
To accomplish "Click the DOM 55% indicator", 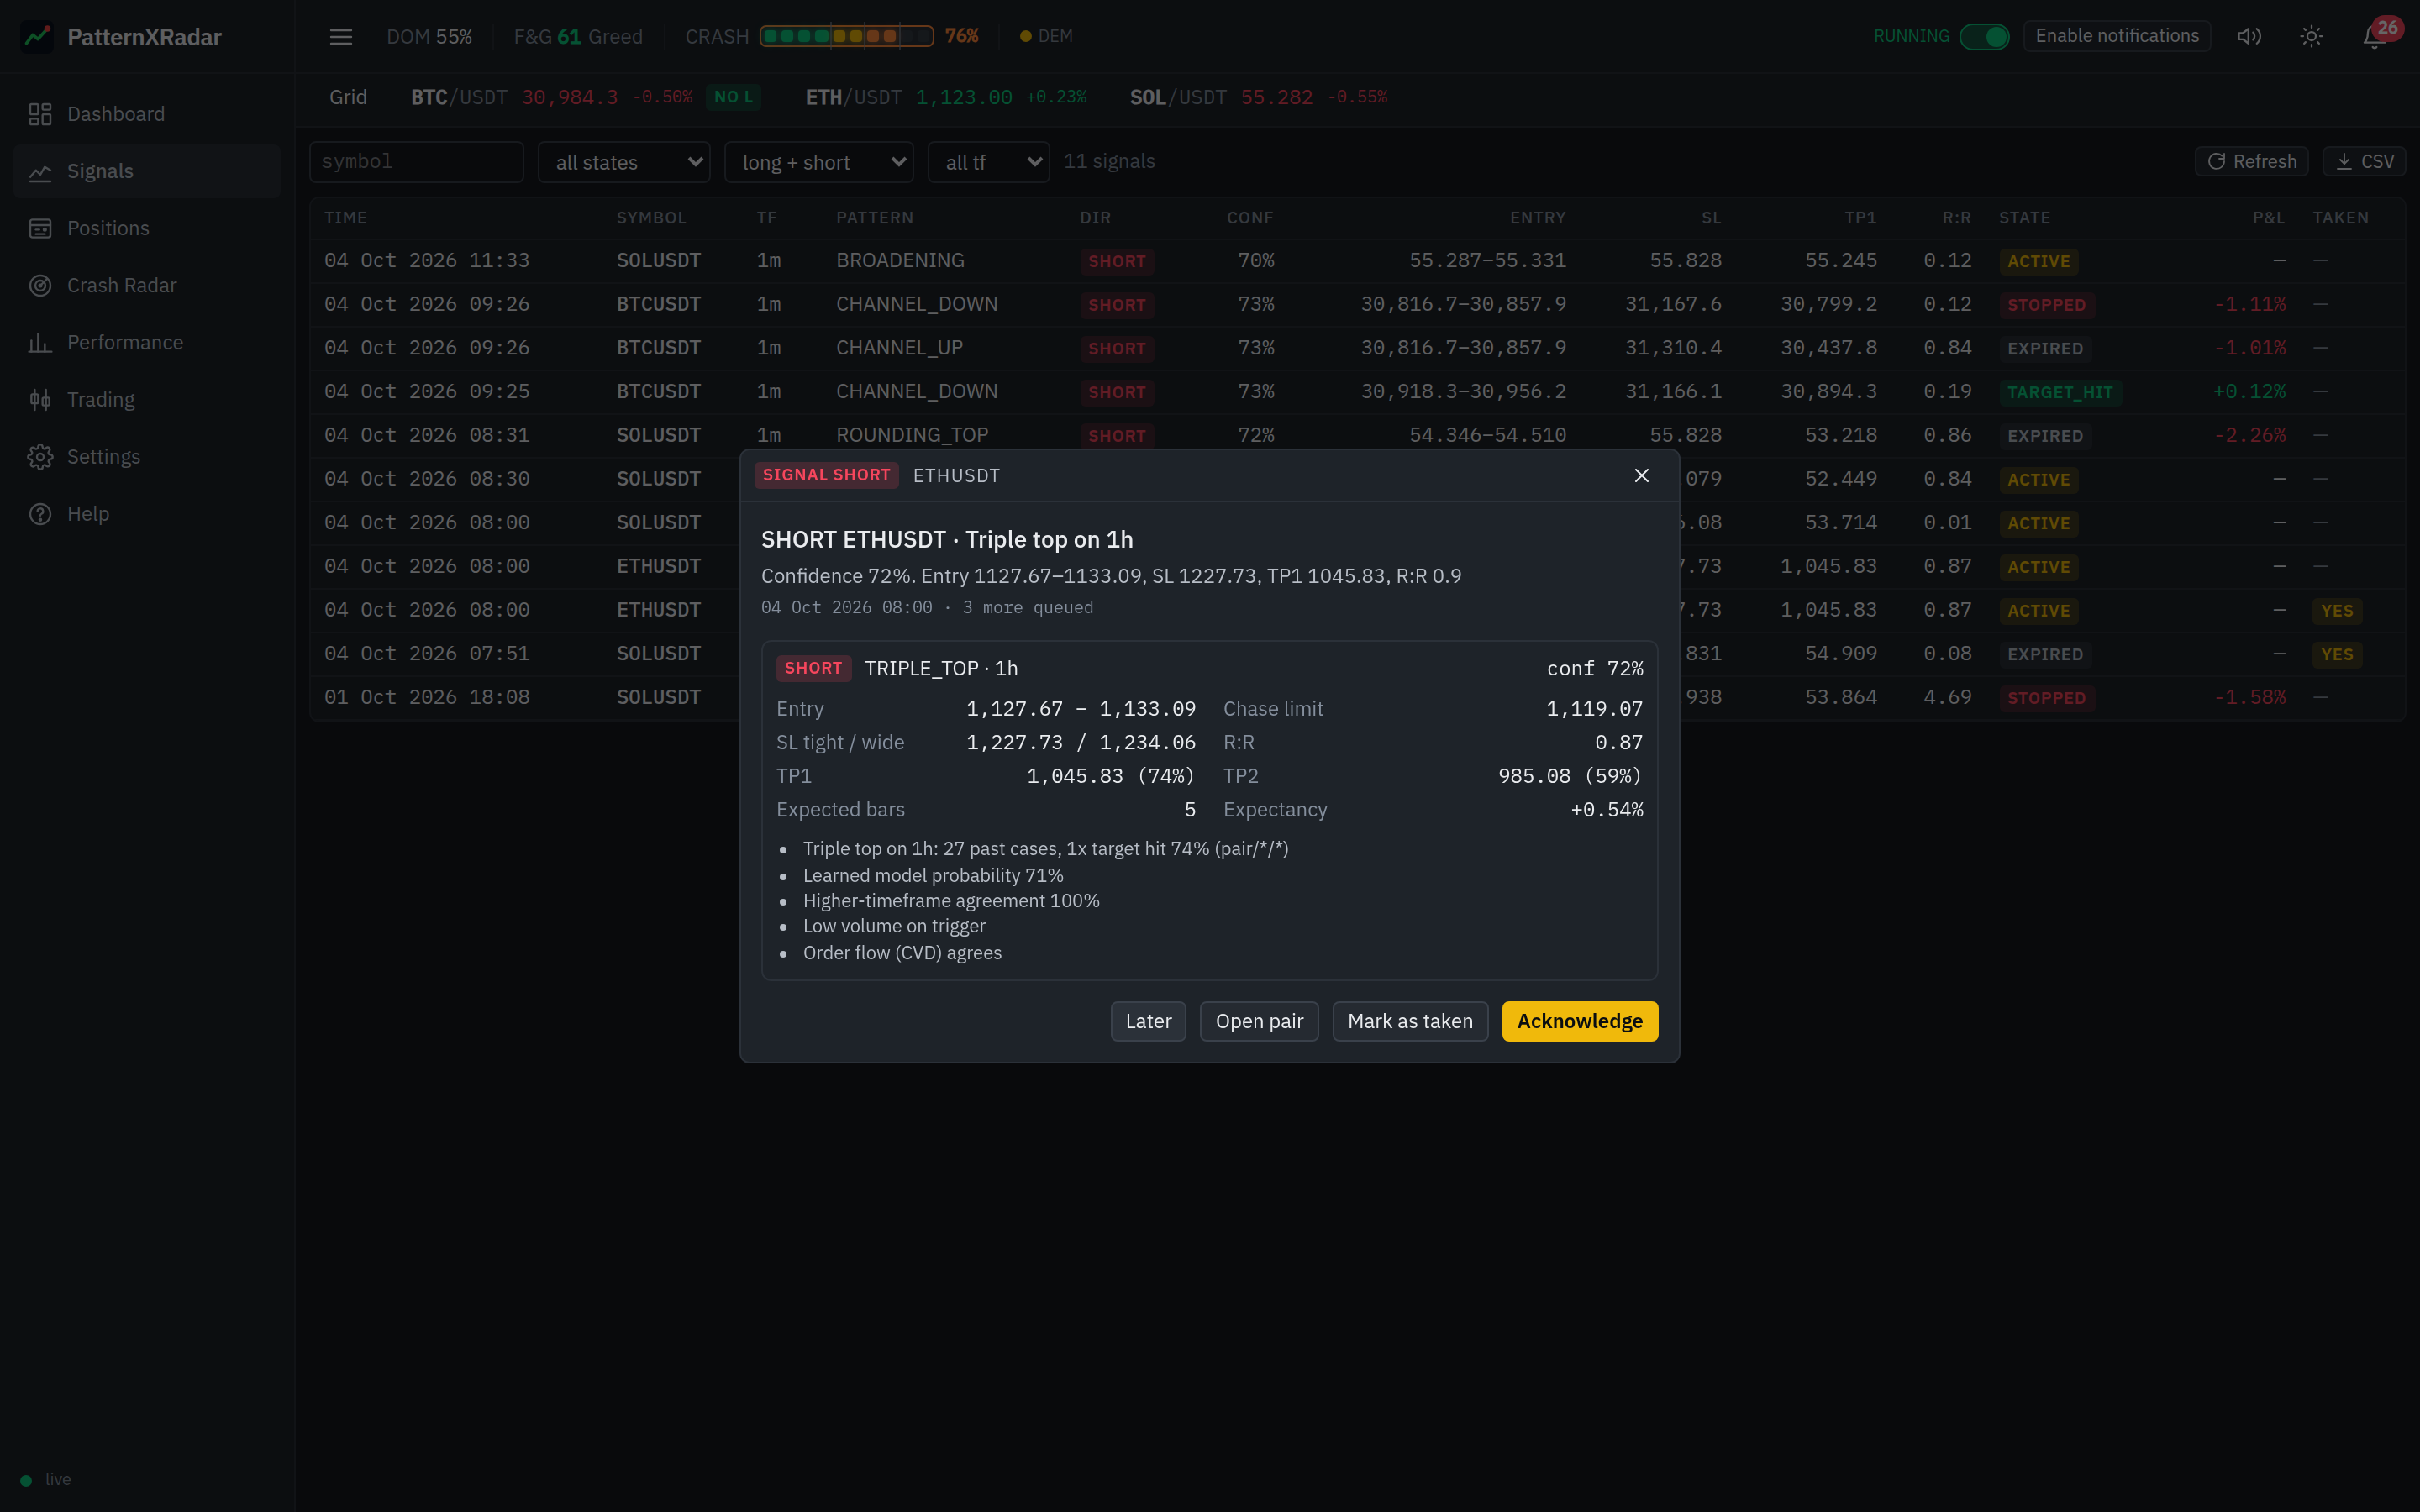I will coord(429,37).
